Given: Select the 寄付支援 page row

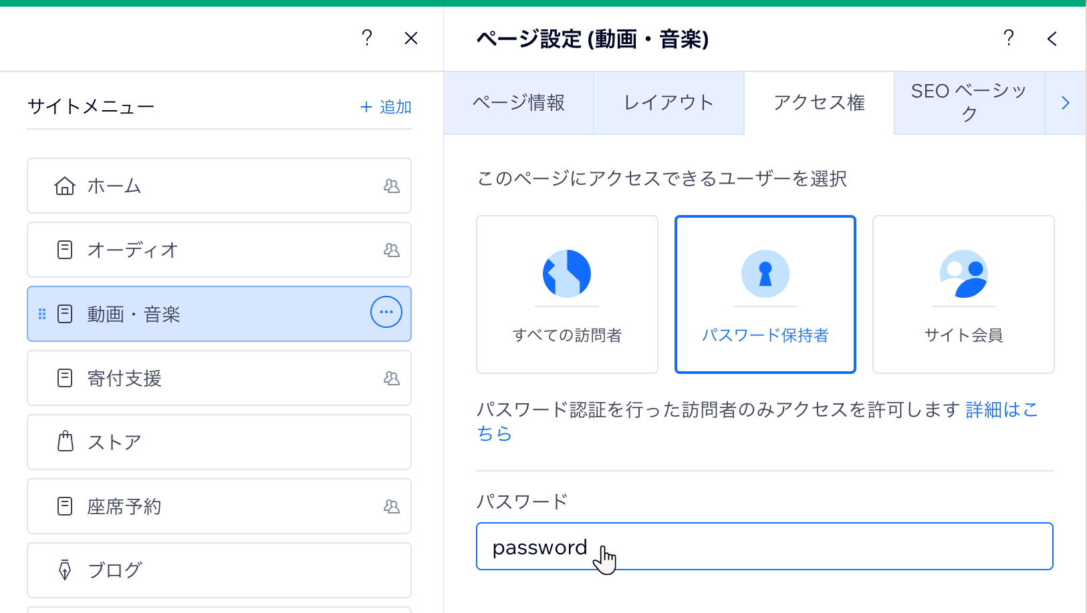Looking at the screenshot, I should tap(219, 378).
